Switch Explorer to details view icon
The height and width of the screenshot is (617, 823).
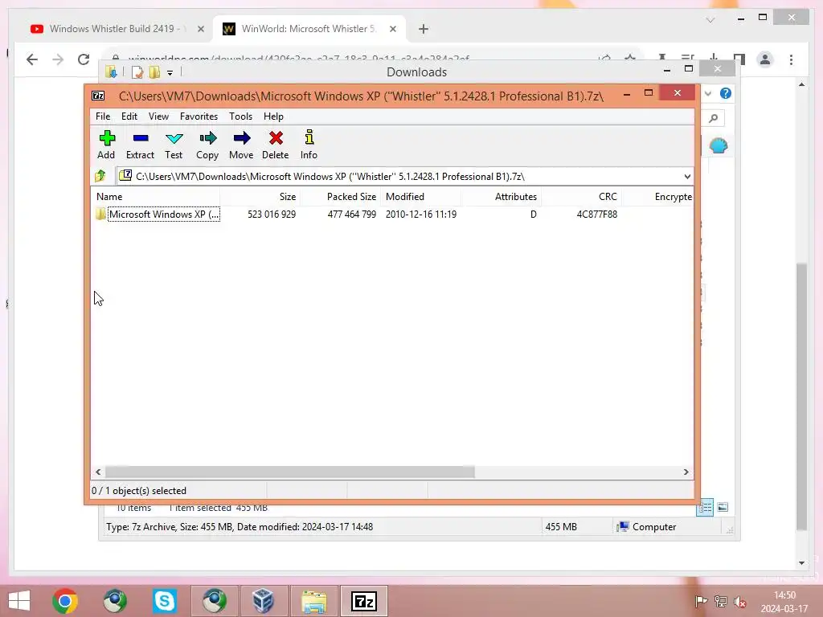[x=705, y=507]
